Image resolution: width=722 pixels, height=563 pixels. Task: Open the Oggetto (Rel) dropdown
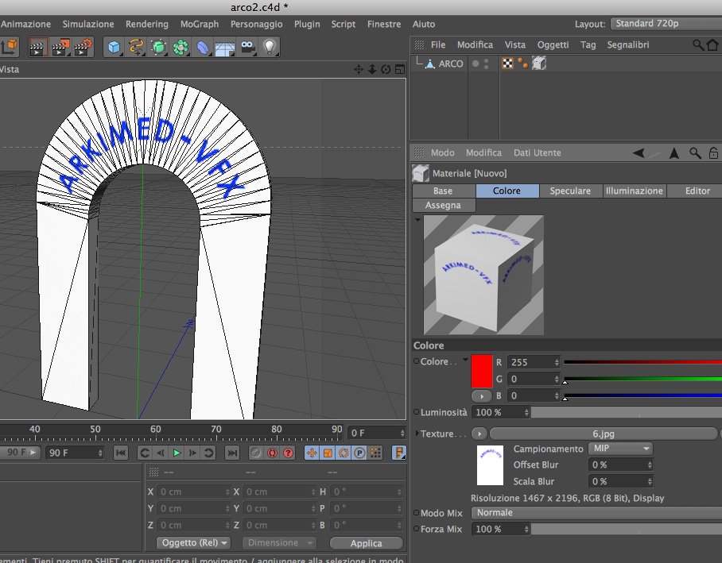click(x=193, y=543)
